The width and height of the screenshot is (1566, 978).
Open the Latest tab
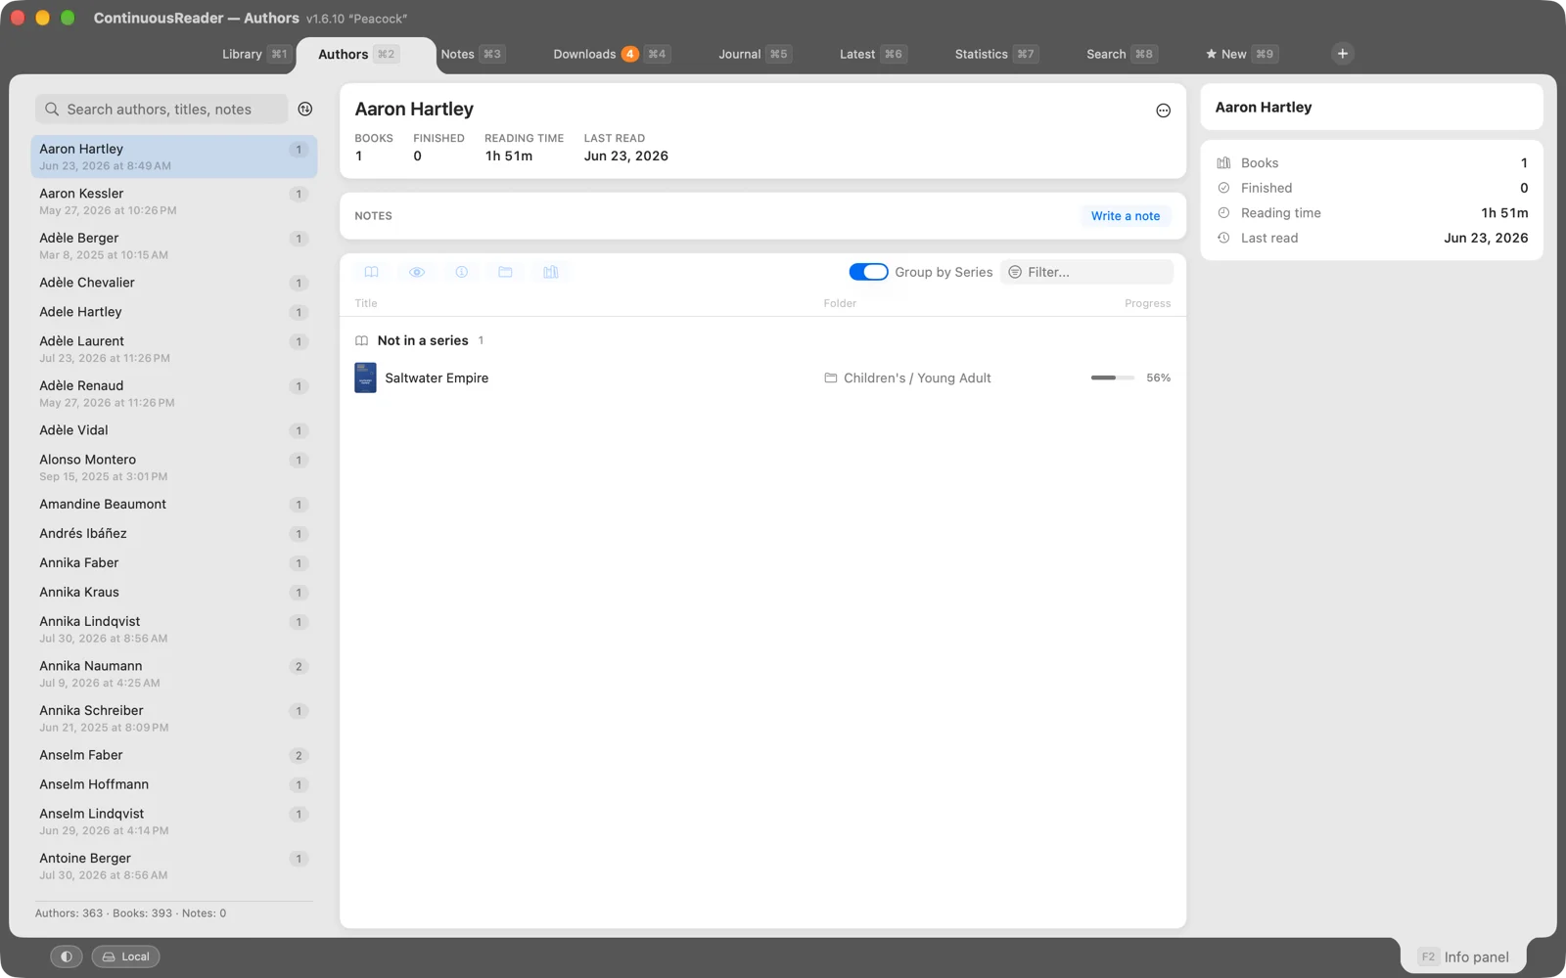872,54
